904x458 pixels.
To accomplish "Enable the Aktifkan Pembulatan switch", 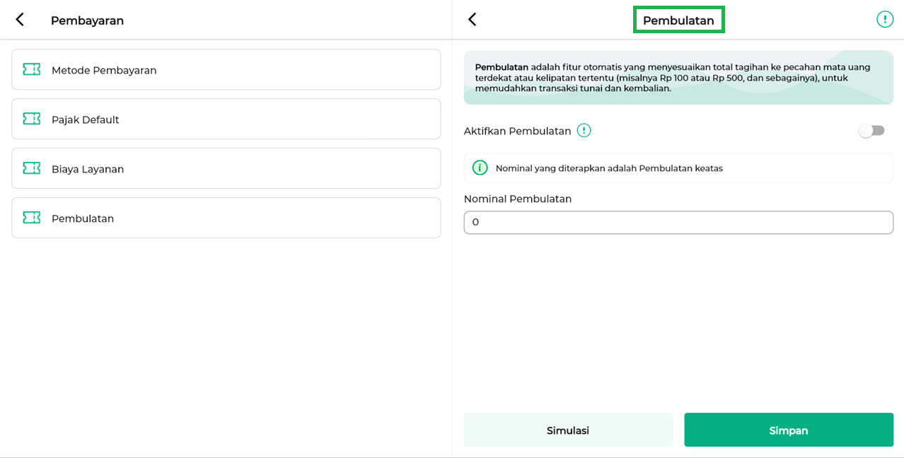I will (871, 131).
